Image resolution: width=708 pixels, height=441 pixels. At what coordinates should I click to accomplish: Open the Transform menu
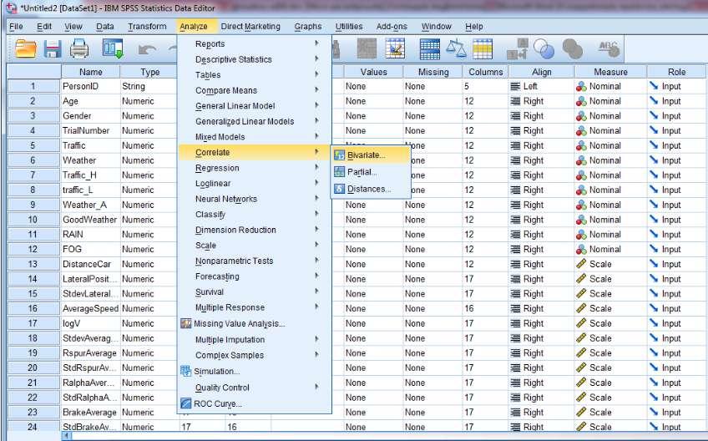147,27
